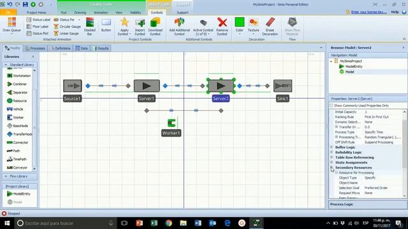
Task: Click Remove Symbol
Action: pyautogui.click(x=222, y=26)
